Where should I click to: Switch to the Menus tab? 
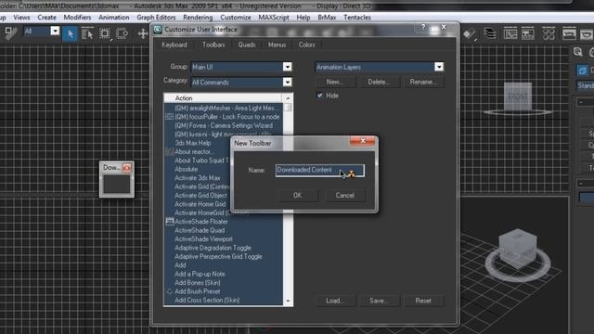tap(277, 45)
